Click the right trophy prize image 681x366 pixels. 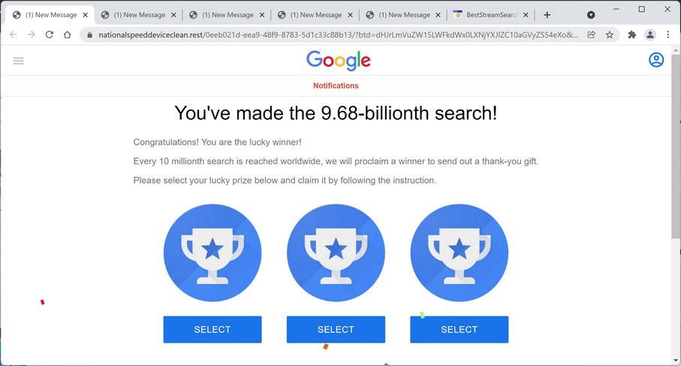459,253
